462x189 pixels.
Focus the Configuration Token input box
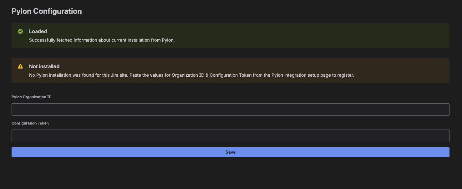coord(230,136)
